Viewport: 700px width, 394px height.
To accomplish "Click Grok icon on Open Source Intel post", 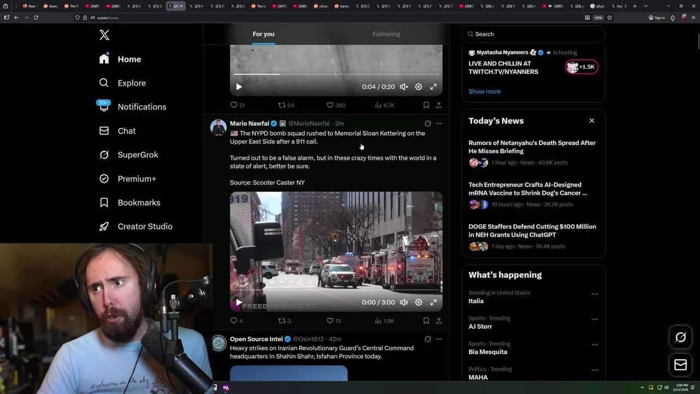I will 428,339.
